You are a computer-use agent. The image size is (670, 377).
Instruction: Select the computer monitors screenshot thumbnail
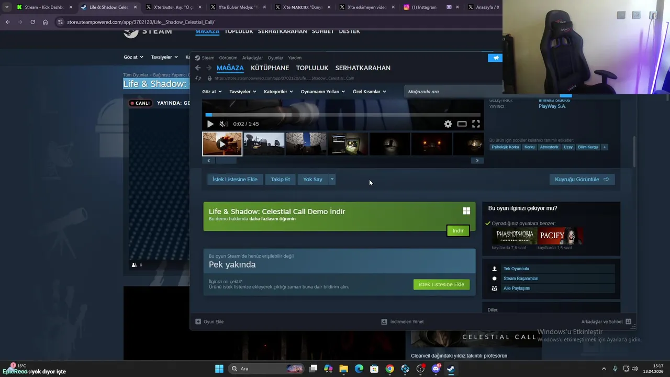(348, 144)
